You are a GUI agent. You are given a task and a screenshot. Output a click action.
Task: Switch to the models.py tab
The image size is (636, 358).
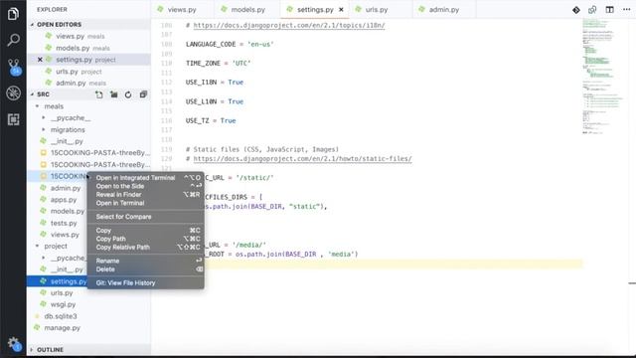coord(247,9)
